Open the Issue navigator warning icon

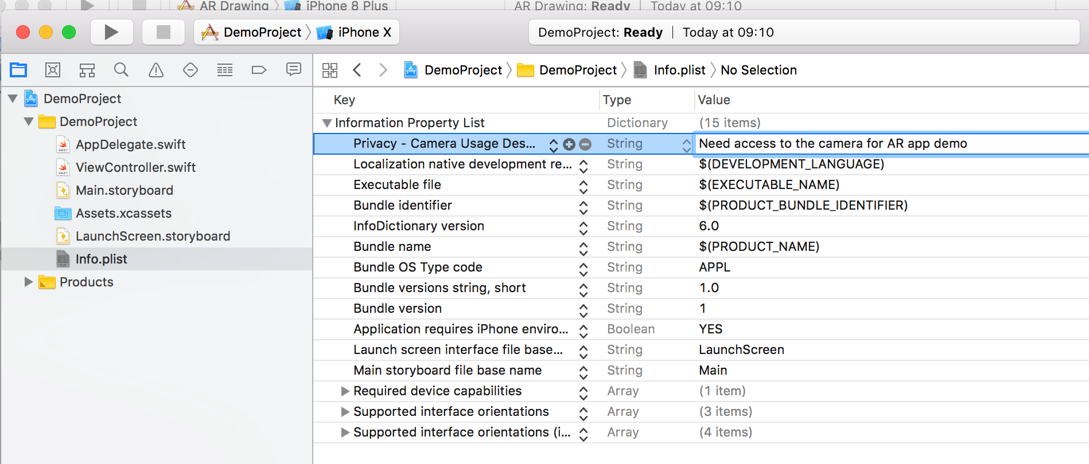tap(156, 70)
